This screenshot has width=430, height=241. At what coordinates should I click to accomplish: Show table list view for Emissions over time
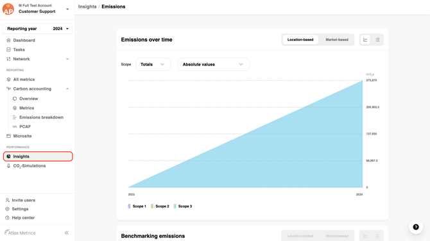[377, 40]
